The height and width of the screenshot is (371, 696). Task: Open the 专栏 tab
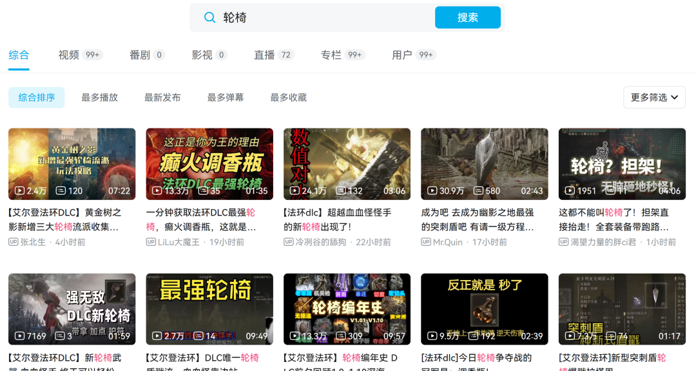(342, 55)
